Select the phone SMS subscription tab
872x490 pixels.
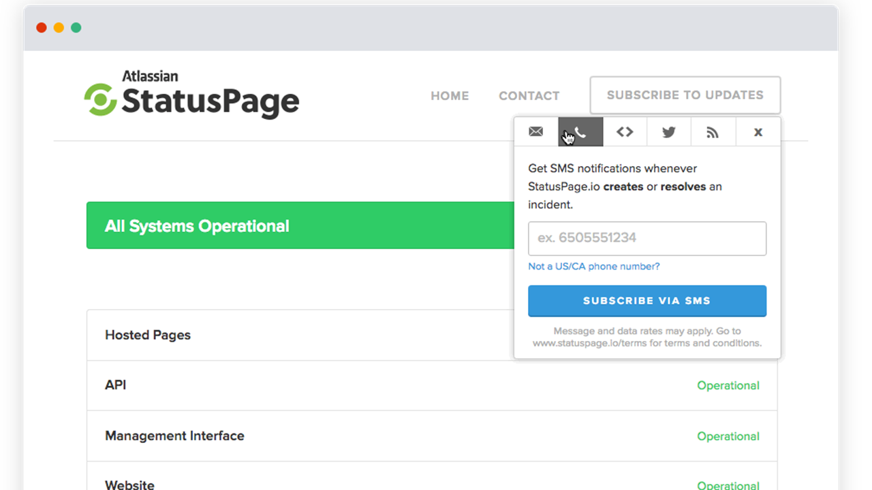(580, 132)
